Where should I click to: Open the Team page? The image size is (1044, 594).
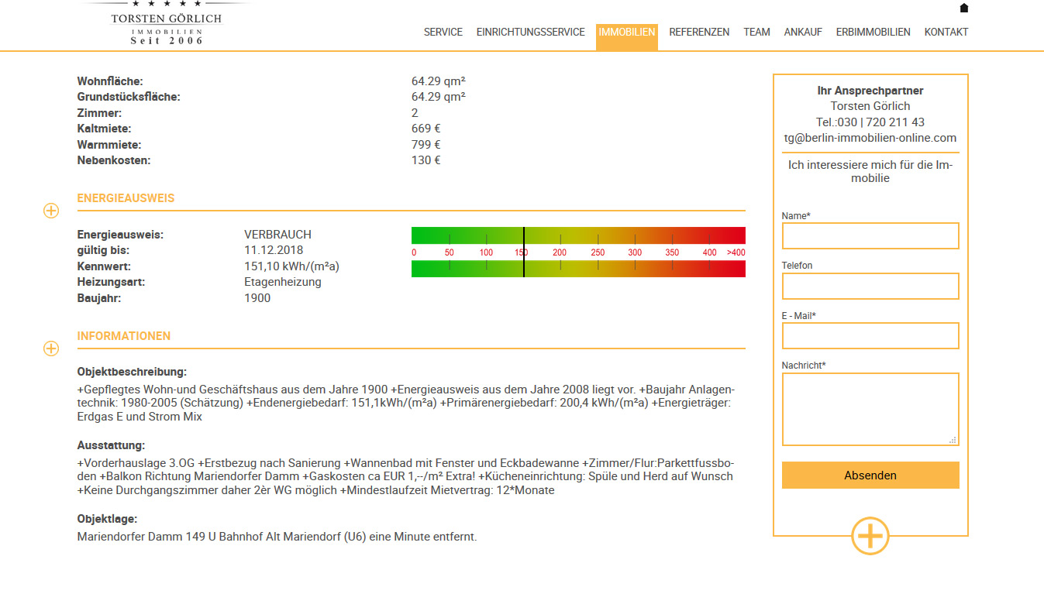[x=756, y=33]
